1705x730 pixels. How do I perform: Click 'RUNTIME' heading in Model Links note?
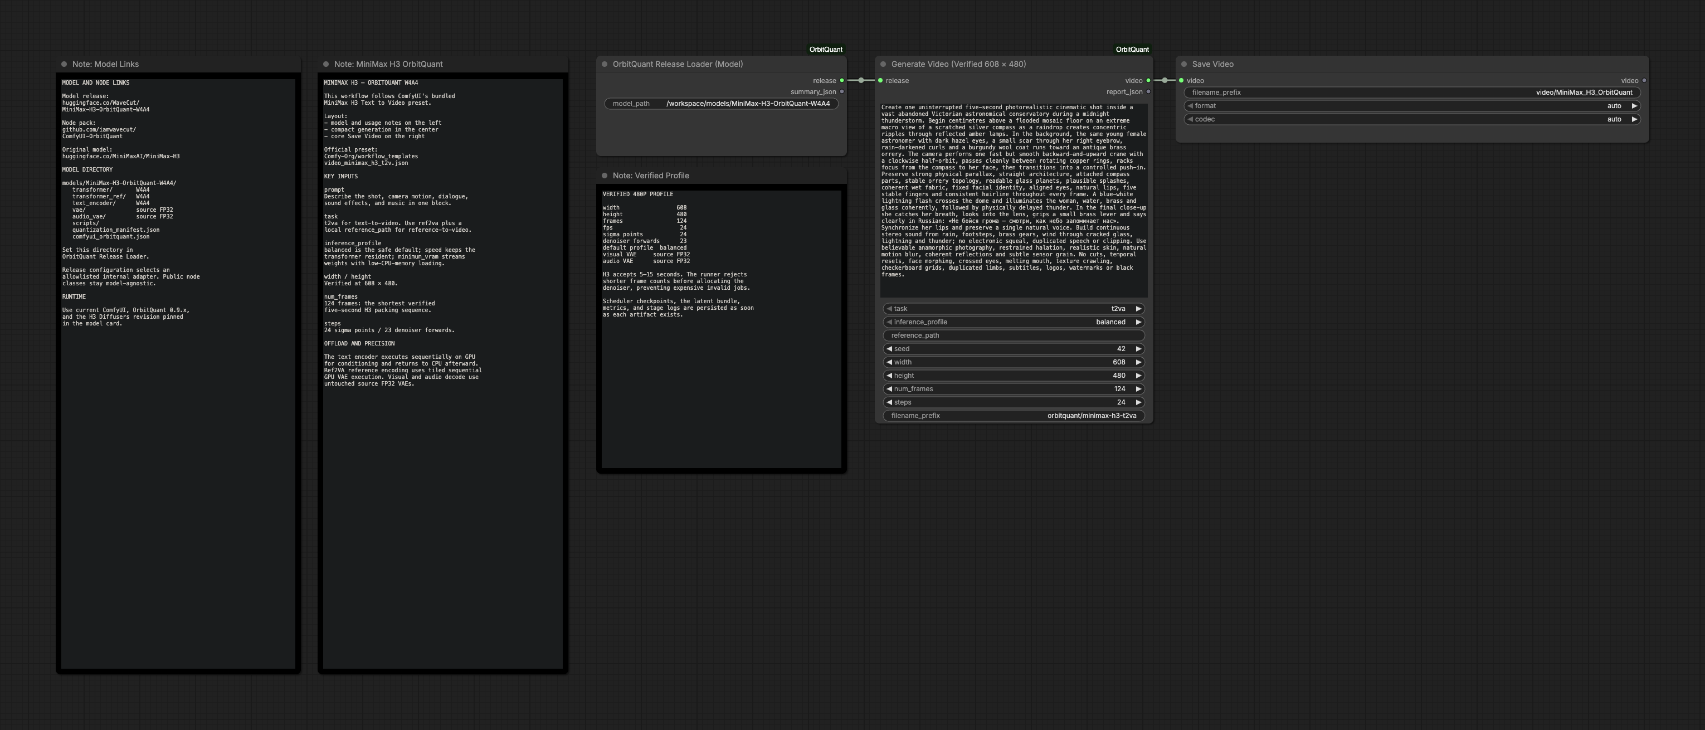point(74,296)
